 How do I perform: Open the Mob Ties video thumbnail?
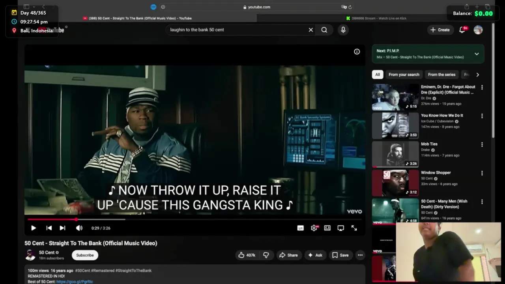[x=395, y=154]
